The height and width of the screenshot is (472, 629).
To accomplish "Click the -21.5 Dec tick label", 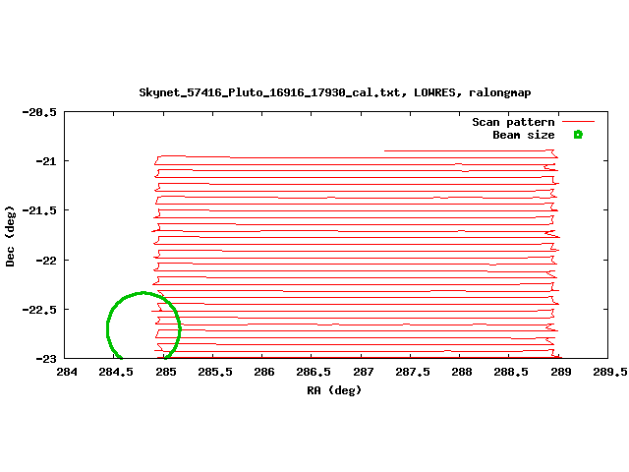I will (39, 210).
